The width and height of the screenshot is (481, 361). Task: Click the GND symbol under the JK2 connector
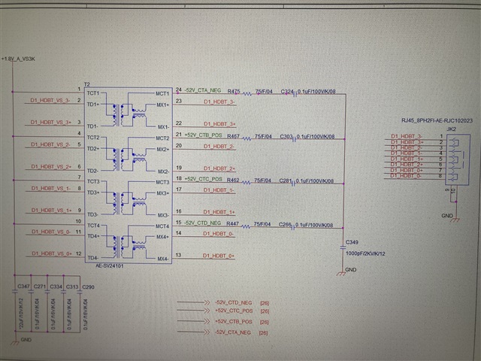coord(456,220)
